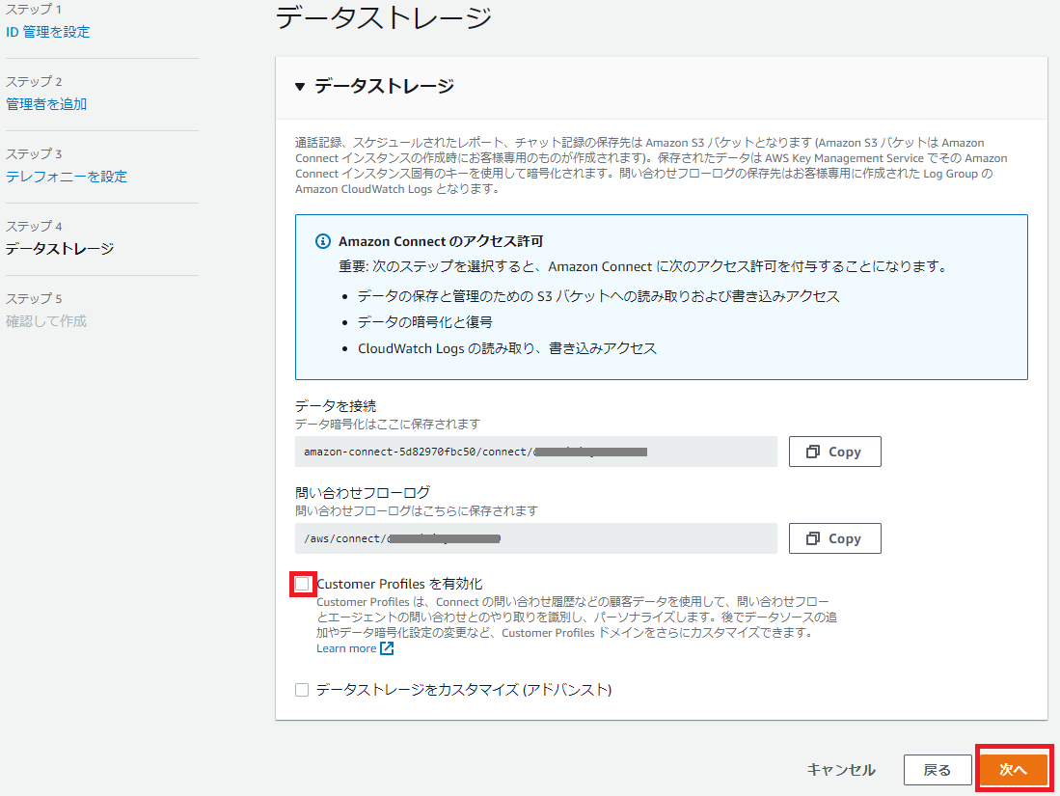Screen dimensions: 1060x796
Task: Copy the 問い合わせフローログ path
Action: [x=835, y=538]
